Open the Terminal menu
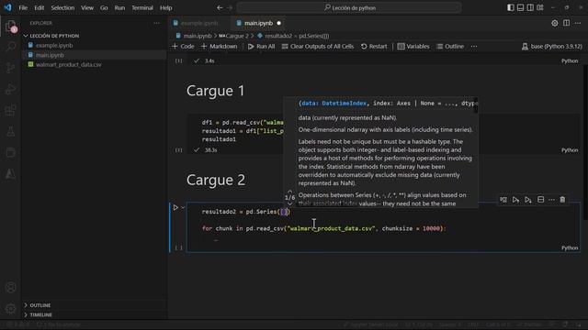This screenshot has width=588, height=330. click(x=142, y=7)
